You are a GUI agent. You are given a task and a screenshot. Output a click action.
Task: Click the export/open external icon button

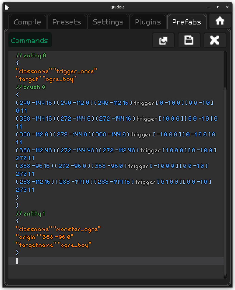(163, 40)
